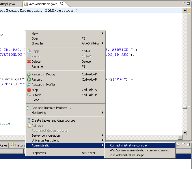Click the green Restart play icon
Image resolution: width=192 pixels, height=169 pixels.
point(29,79)
